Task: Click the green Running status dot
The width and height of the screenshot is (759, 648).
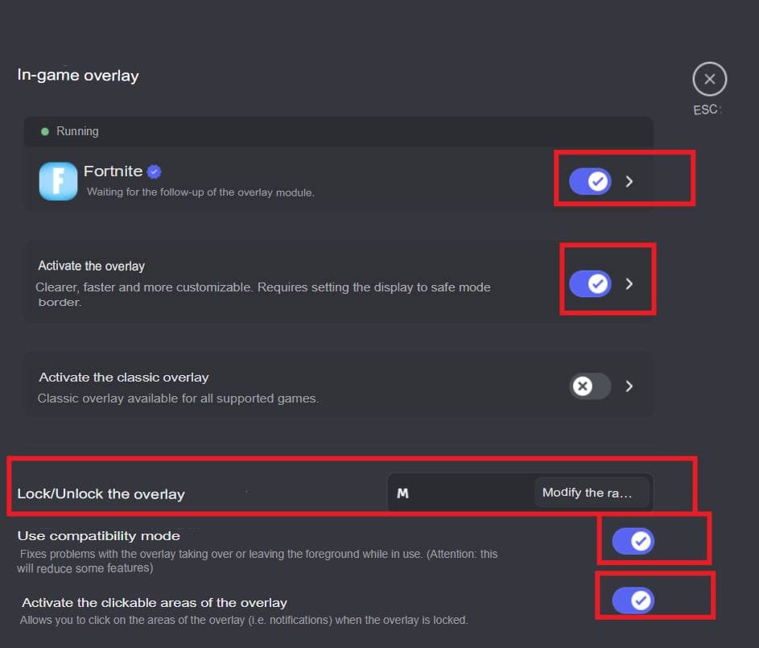Action: click(45, 131)
